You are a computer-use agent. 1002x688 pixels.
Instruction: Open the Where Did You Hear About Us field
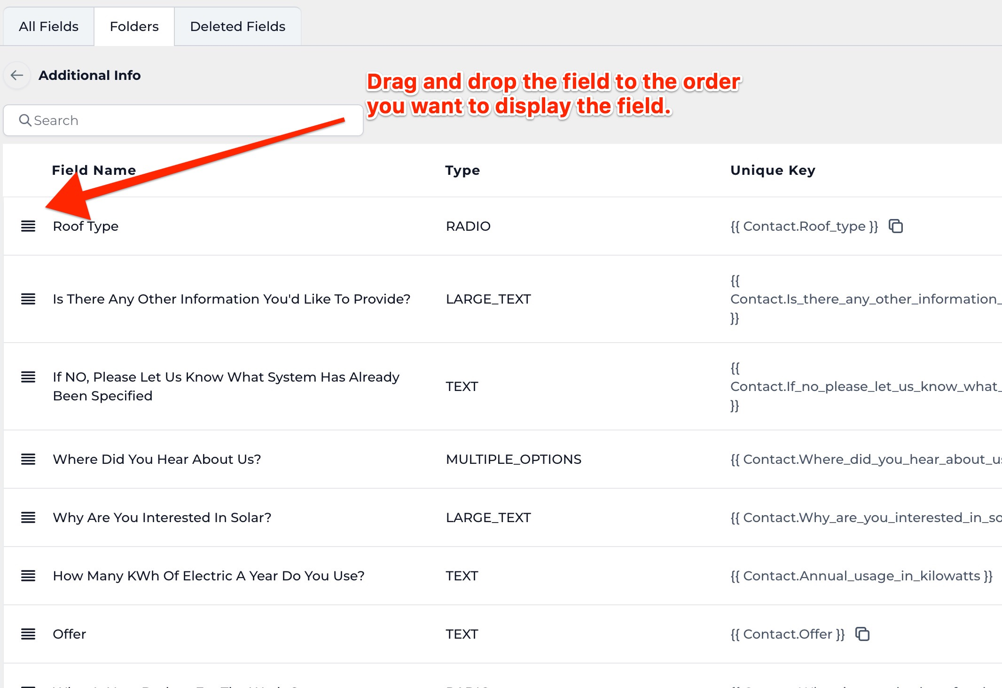pyautogui.click(x=157, y=459)
